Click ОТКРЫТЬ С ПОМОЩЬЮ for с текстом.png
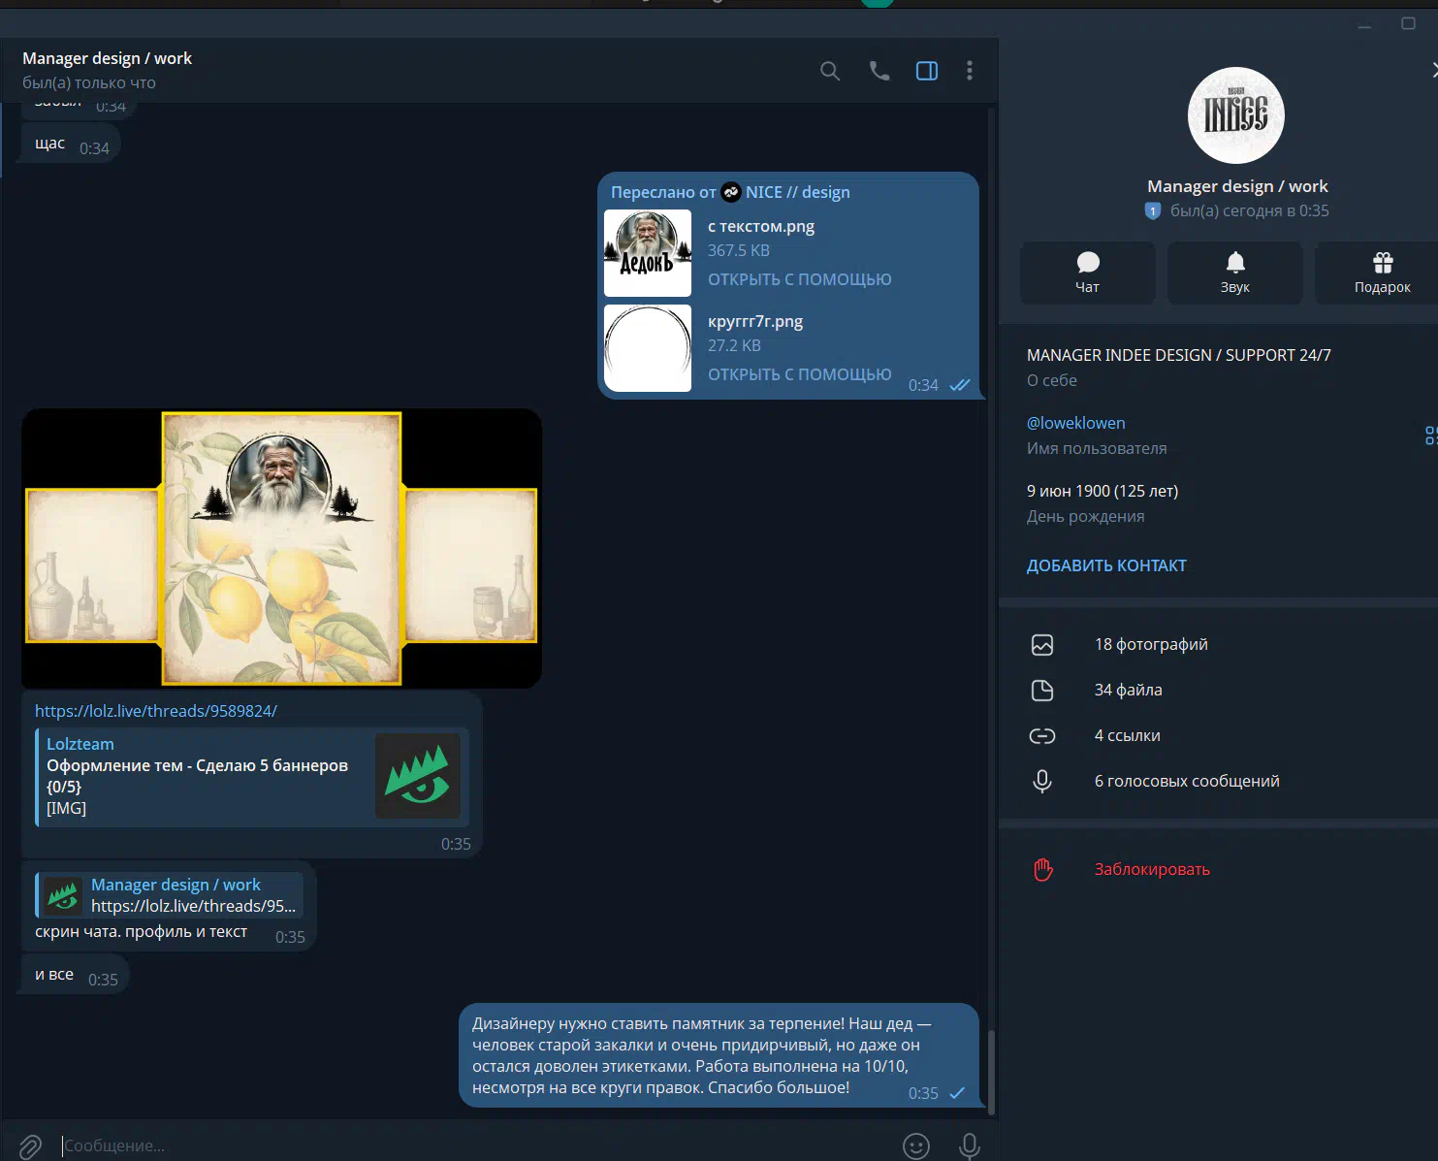The image size is (1438, 1161). 800,279
